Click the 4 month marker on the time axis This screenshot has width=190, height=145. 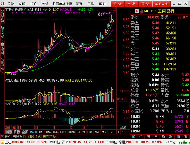(x=102, y=128)
